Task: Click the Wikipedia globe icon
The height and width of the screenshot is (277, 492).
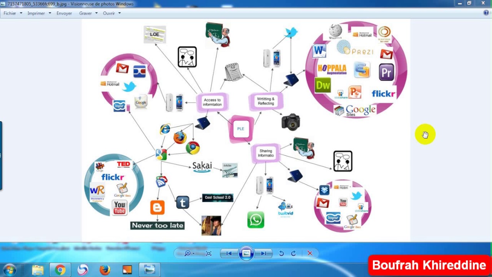Action: (335, 32)
